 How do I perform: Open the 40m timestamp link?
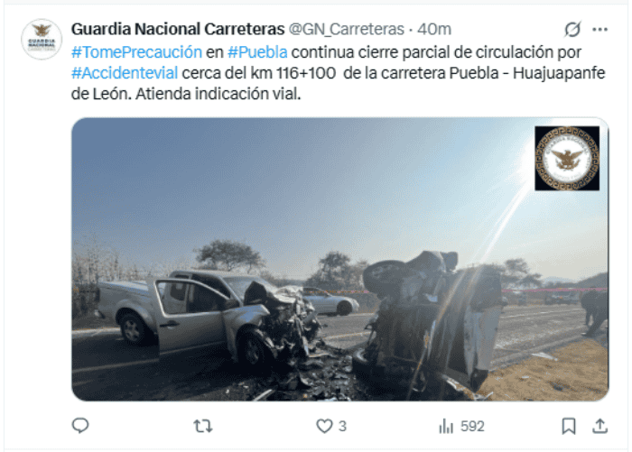tap(434, 29)
